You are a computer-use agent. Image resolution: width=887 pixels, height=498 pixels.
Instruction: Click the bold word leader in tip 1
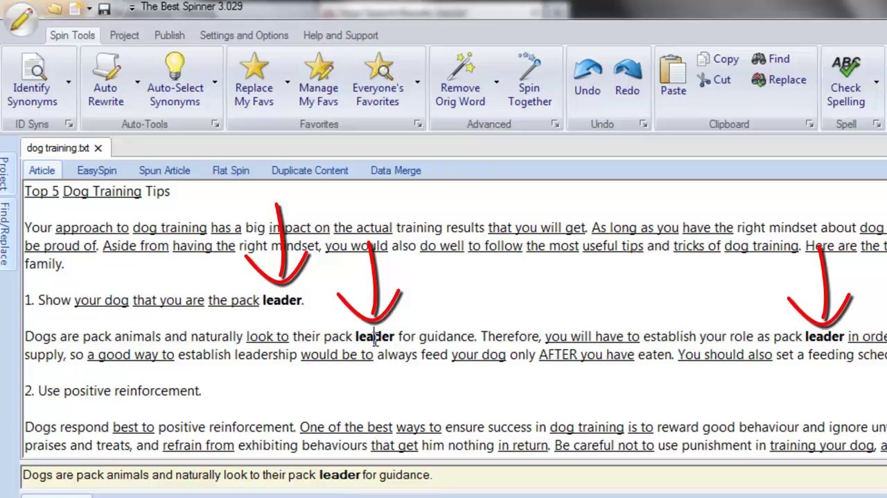tap(281, 300)
